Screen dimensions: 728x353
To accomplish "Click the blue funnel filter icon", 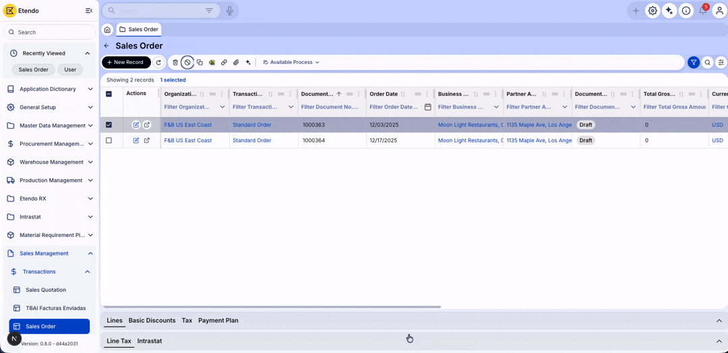I will [x=694, y=63].
